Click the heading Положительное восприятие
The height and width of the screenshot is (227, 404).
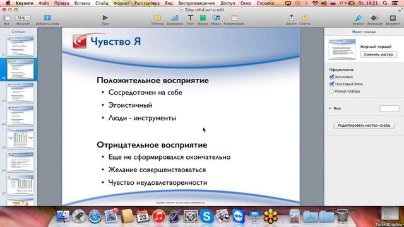[153, 80]
